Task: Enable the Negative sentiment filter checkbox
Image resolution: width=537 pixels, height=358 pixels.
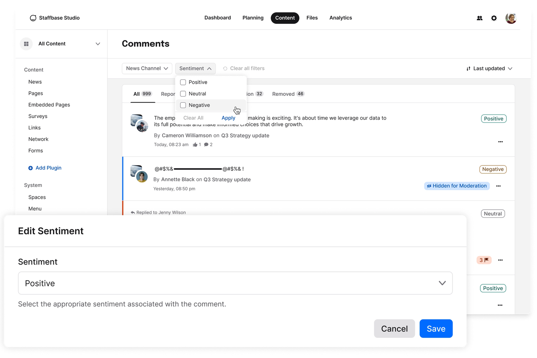Action: (183, 105)
